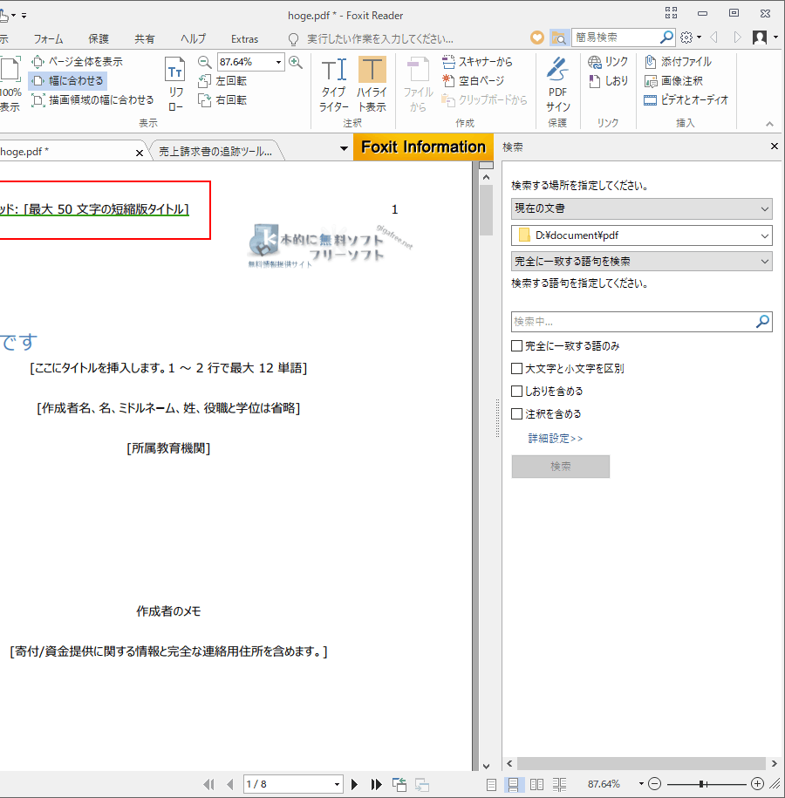Zoom out with the minus magnifier
785x798 pixels.
(x=205, y=62)
